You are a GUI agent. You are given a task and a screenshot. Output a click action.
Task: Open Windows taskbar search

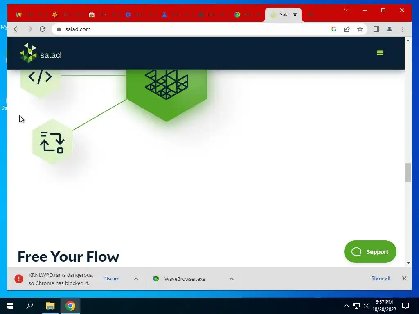(29, 306)
